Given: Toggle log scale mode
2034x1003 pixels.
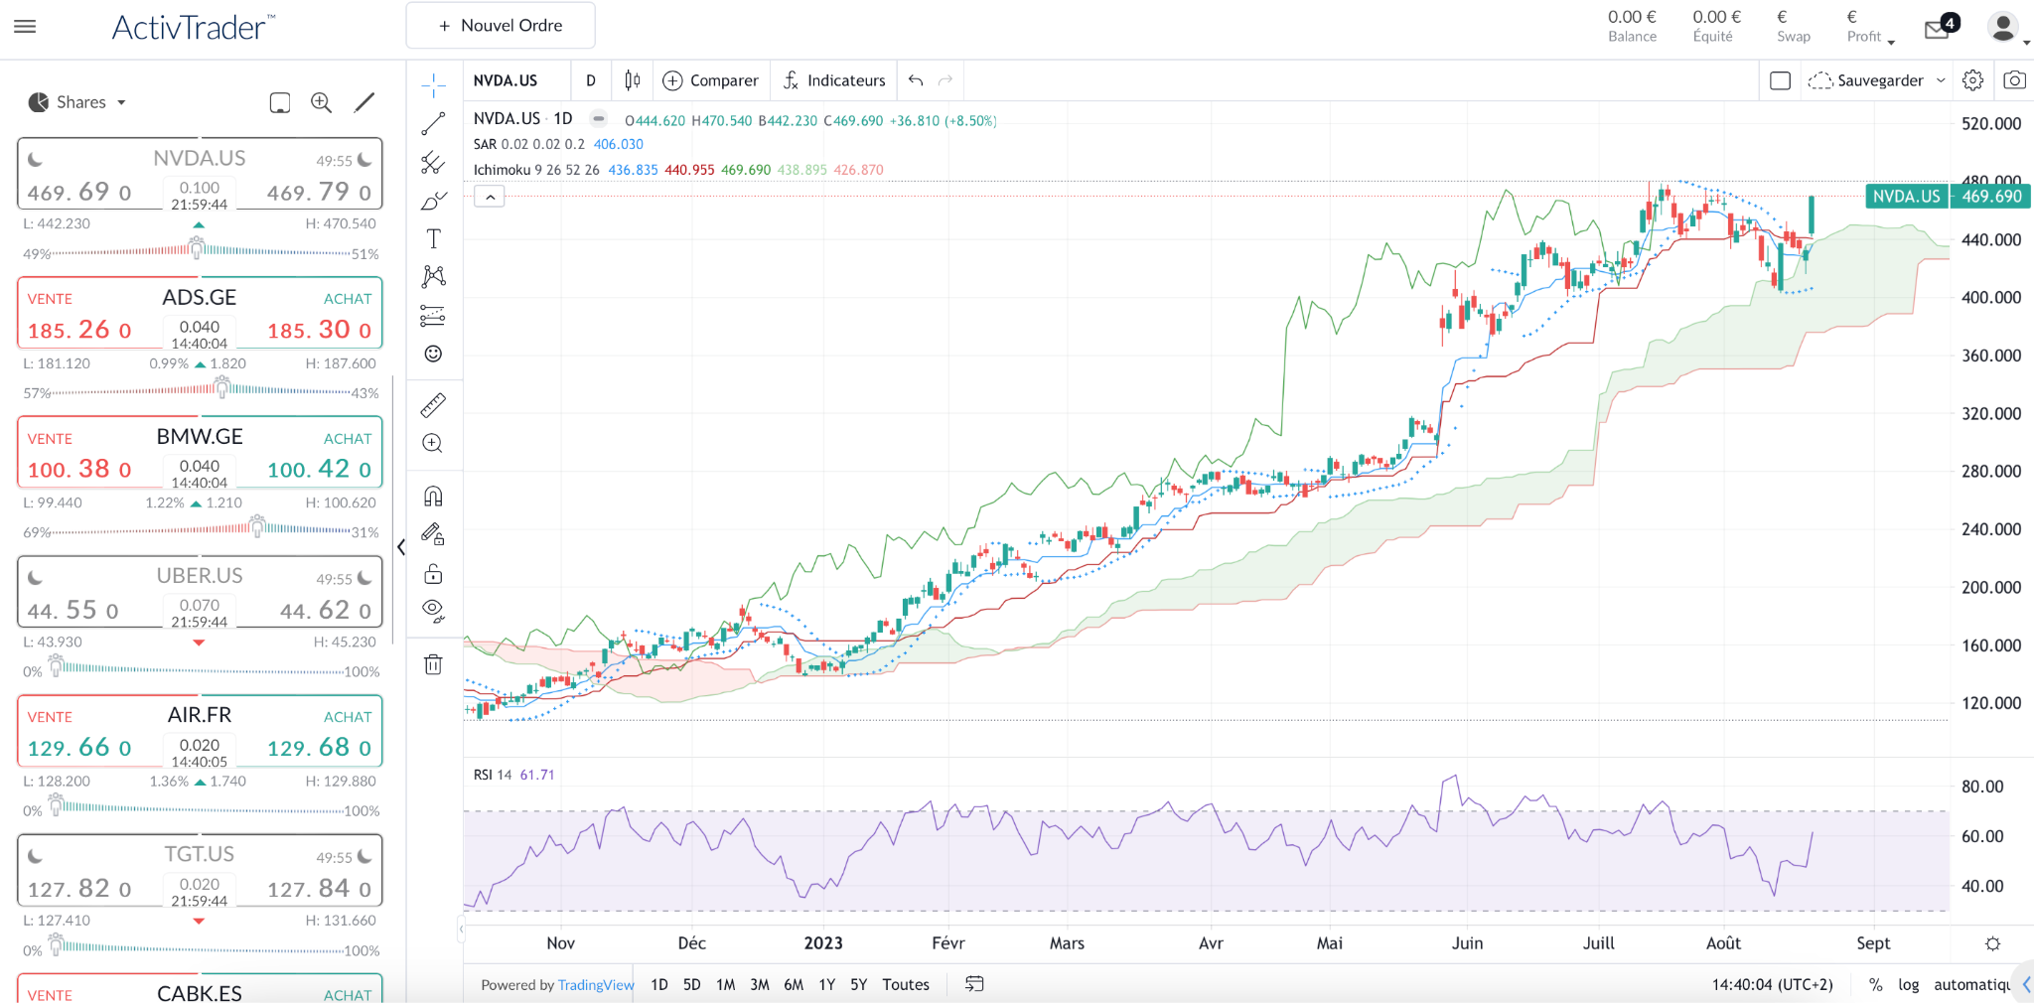Looking at the screenshot, I should pyautogui.click(x=1908, y=984).
